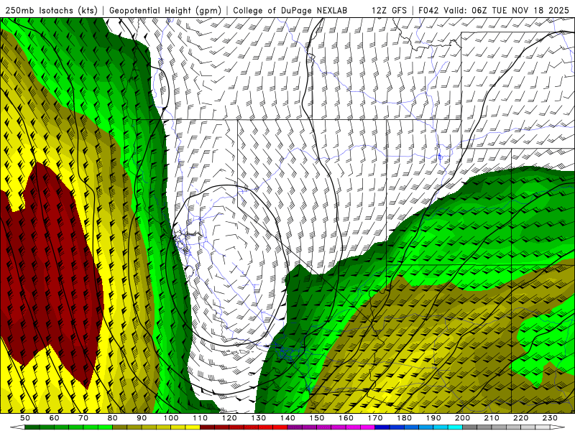Viewport: 575px width, 431px height.
Task: Click the 200 label on the colorbar
Action: (462, 418)
